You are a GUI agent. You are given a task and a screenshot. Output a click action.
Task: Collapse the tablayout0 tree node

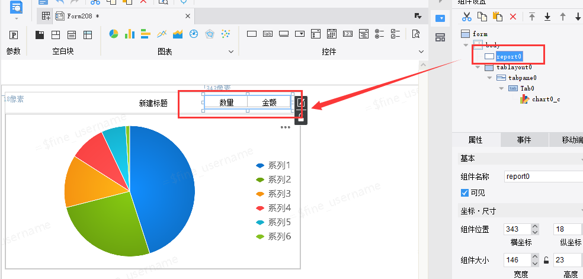coord(478,68)
